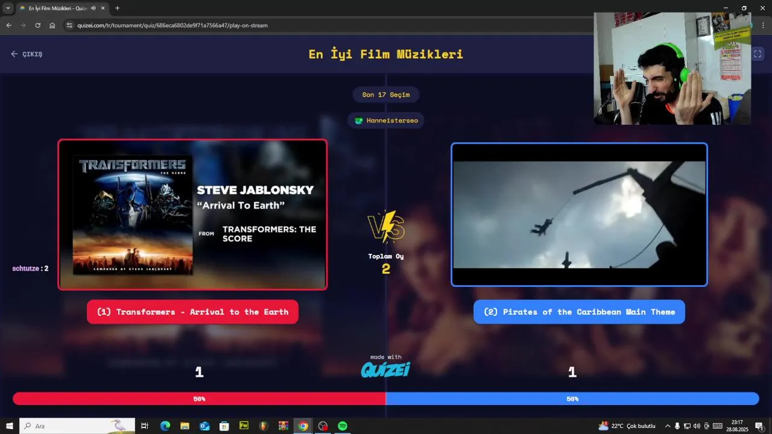Click the En İyi Film Müzikleri page title
This screenshot has height=434, width=772.
pyautogui.click(x=386, y=54)
